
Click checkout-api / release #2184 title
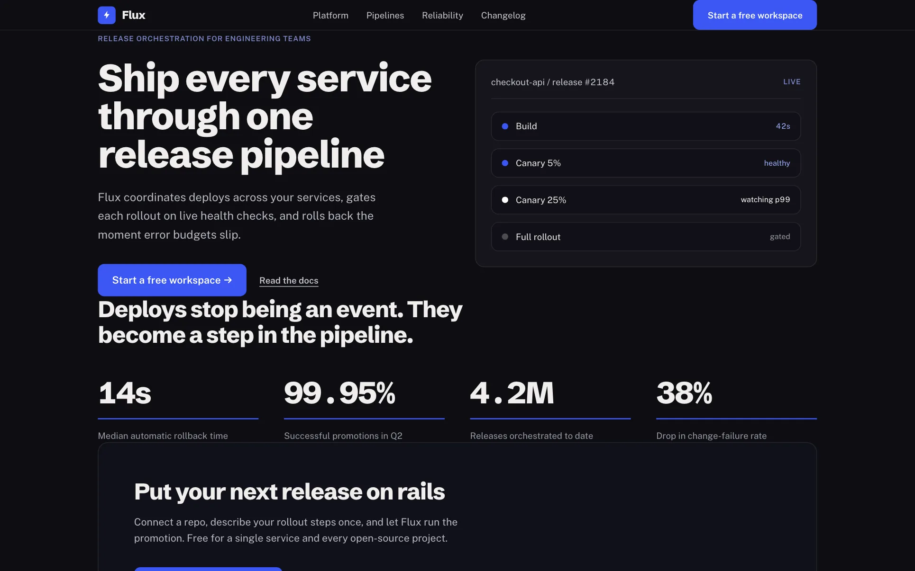tap(553, 82)
